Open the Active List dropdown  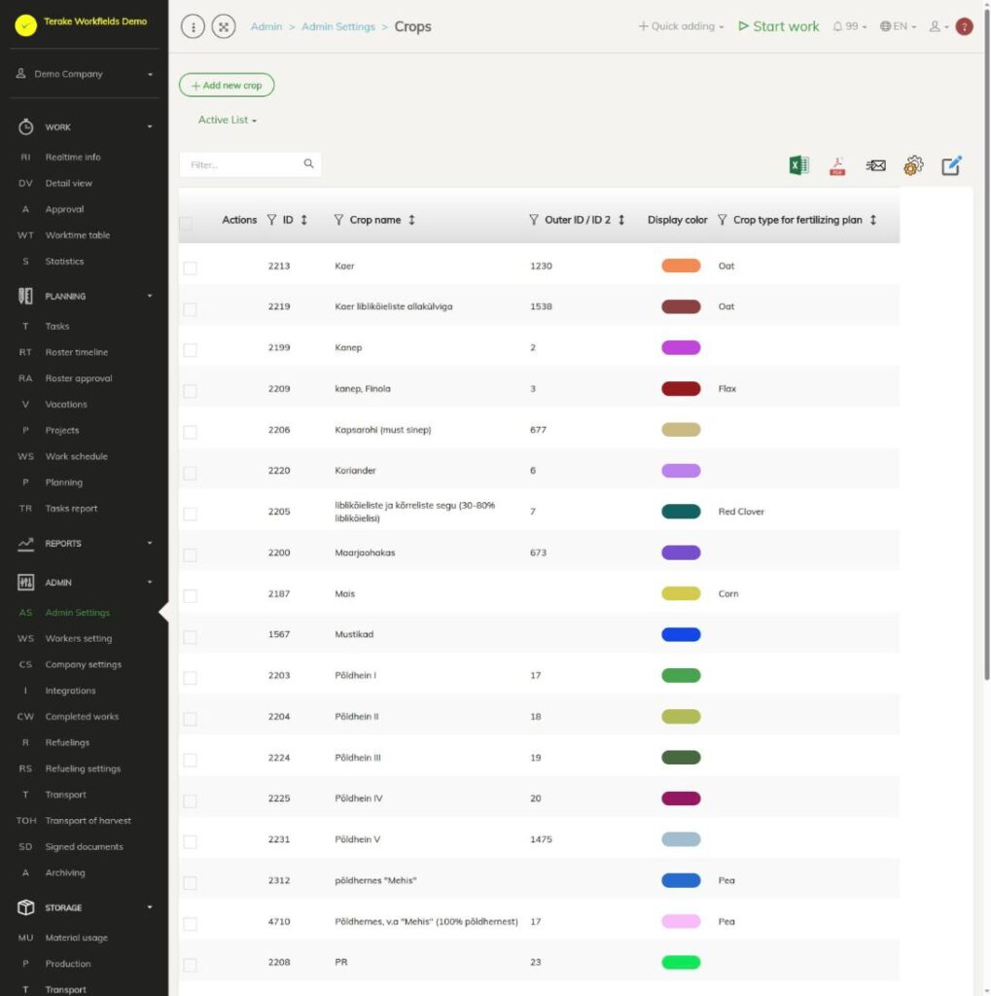coord(228,120)
